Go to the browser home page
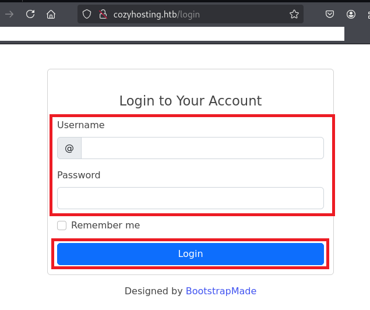Screen dimensions: 370x310 tap(51, 14)
